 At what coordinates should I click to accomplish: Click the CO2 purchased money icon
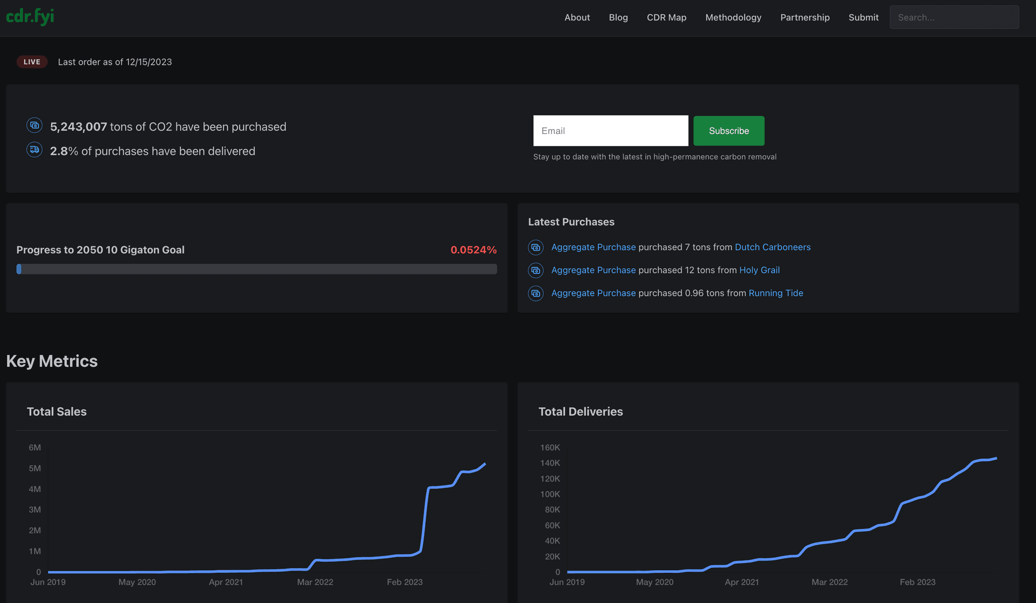(35, 125)
